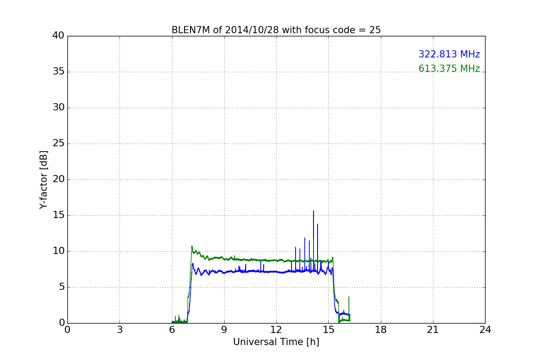Click the x-axis tick label 9
Image resolution: width=539 pixels, height=359 pixels.
pos(224,330)
